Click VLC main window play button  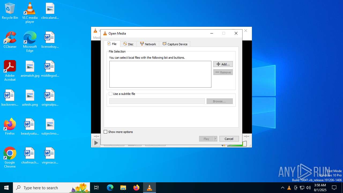tap(96, 143)
